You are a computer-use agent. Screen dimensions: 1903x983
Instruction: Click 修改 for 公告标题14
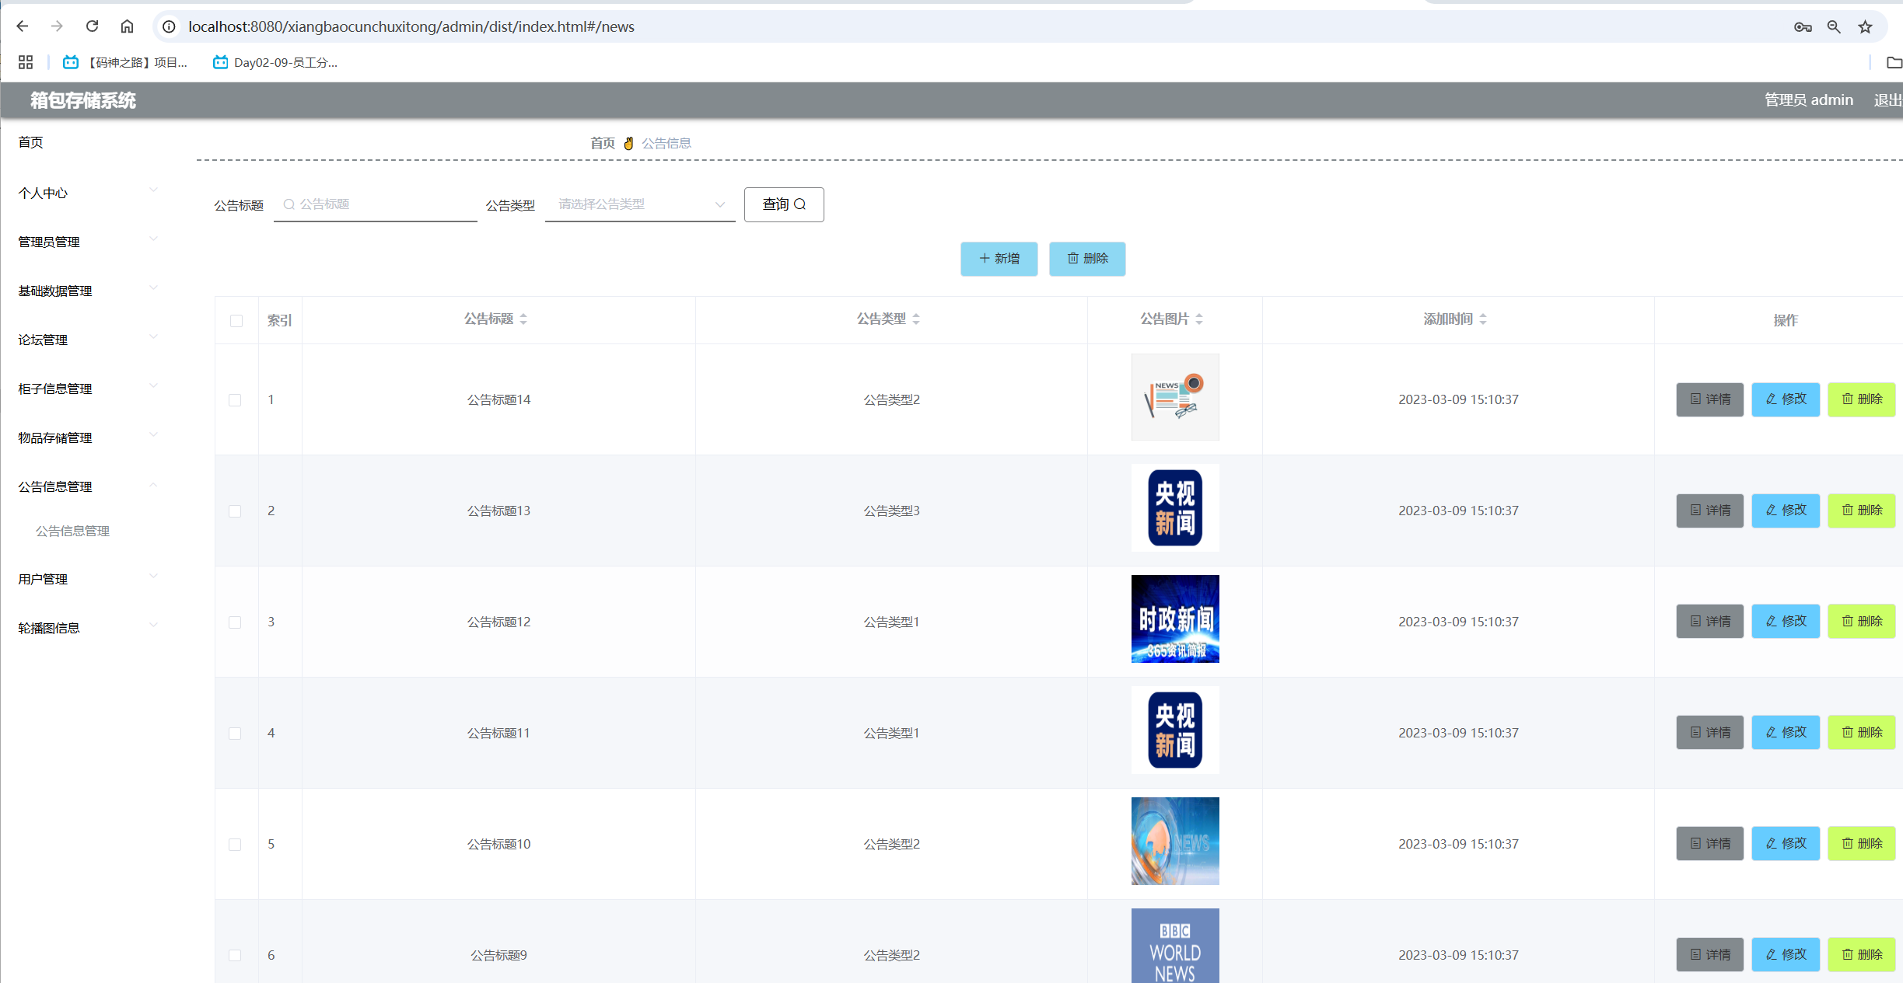(x=1786, y=399)
